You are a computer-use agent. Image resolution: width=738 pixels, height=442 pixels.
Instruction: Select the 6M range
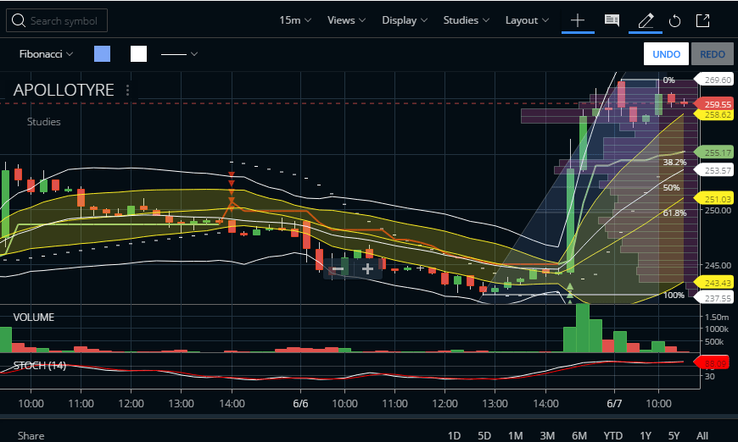coord(579,436)
